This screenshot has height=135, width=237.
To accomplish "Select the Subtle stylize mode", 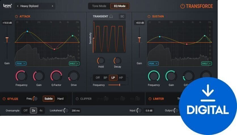I will 48,99.
